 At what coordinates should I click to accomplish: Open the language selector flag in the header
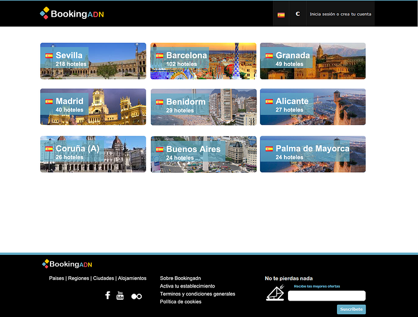281,14
